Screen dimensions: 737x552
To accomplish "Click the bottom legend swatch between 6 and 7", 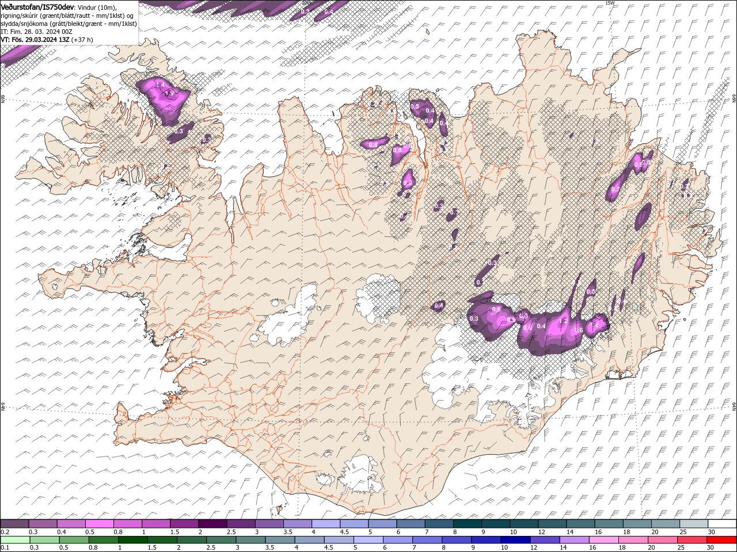I will coord(397,540).
